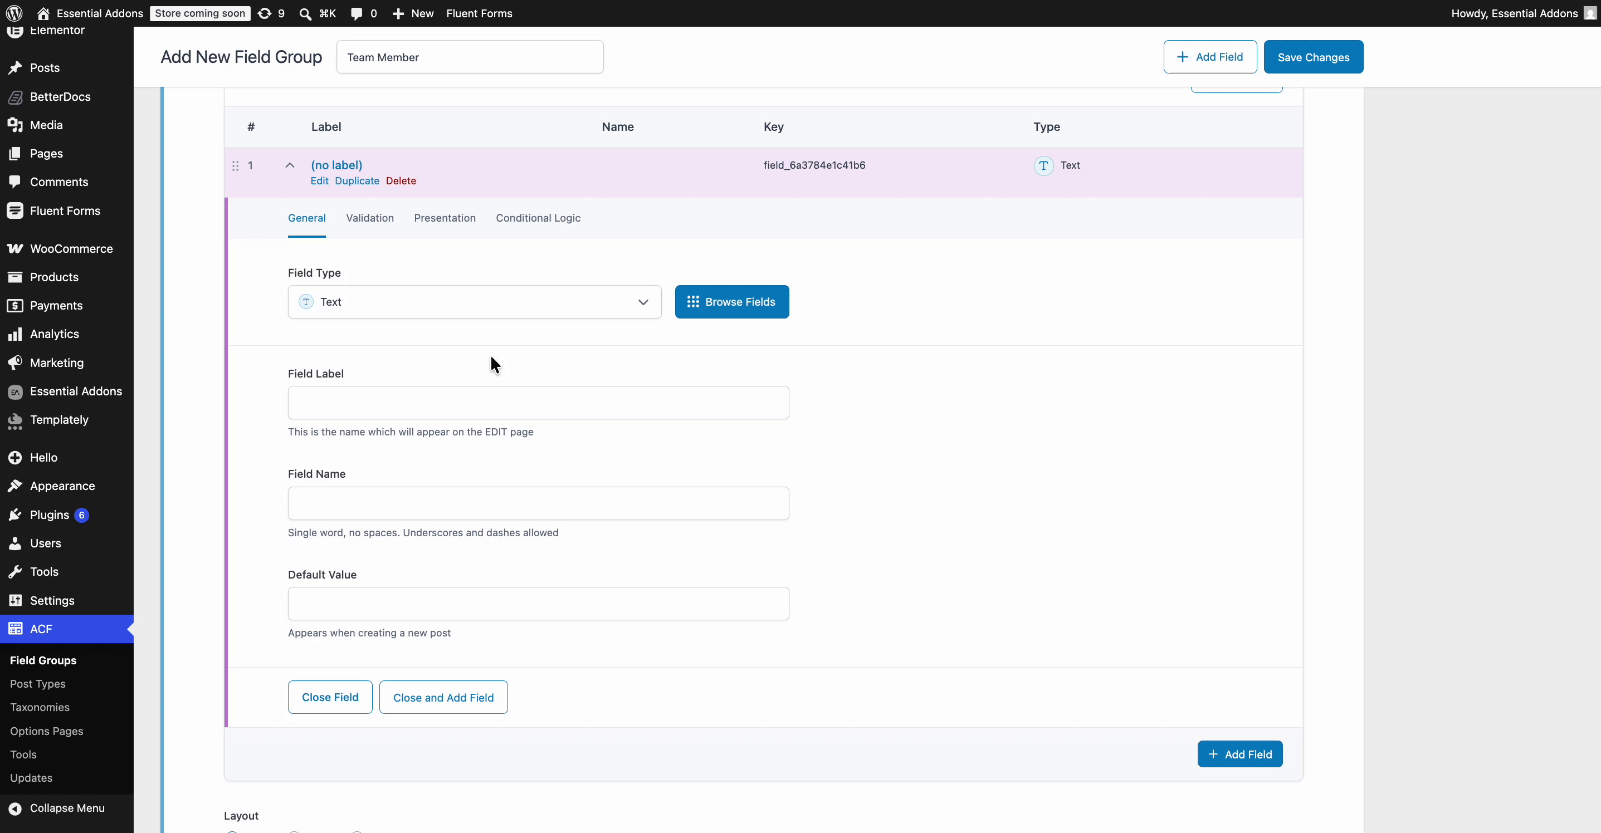Viewport: 1601px width, 833px height.
Task: Open Appearance paintbrush icon in sidebar
Action: 15,486
